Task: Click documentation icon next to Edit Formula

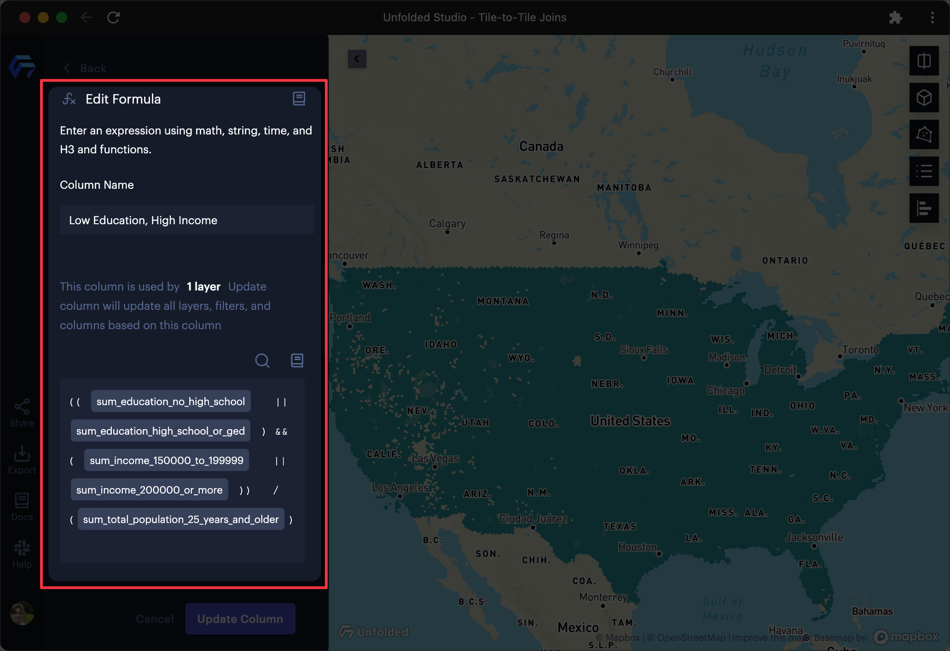Action: click(x=299, y=99)
